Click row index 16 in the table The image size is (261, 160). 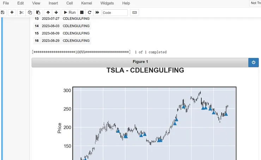coord(37,41)
